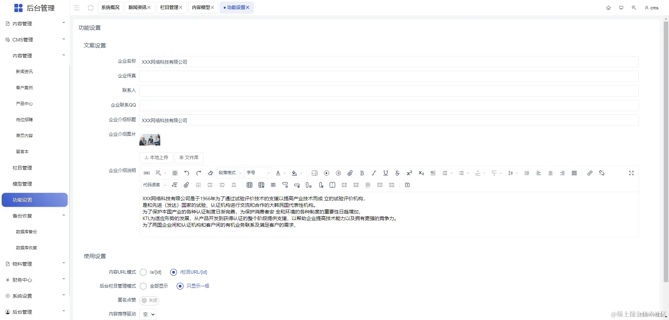Image resolution: width=669 pixels, height=320 pixels.
Task: Click the blockquote icon
Action: (433, 173)
